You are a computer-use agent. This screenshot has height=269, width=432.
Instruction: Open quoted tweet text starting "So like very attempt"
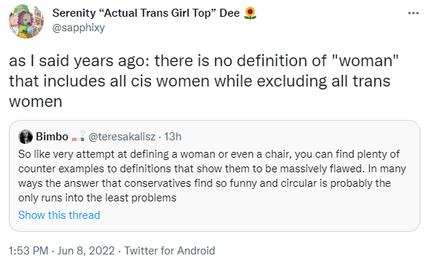click(x=212, y=176)
